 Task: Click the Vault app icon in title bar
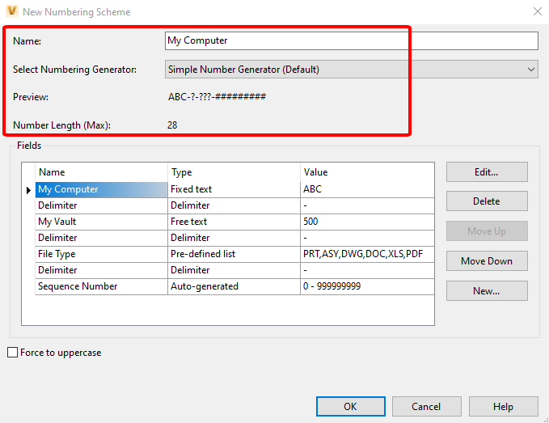11,11
